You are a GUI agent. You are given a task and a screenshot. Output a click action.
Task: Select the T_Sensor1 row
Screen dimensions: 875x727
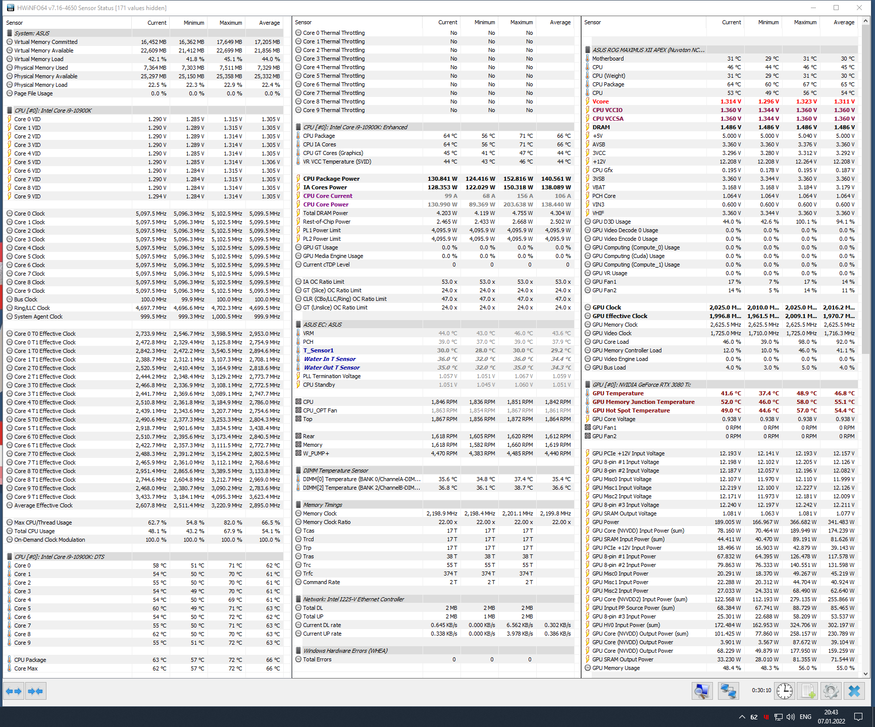pos(434,350)
